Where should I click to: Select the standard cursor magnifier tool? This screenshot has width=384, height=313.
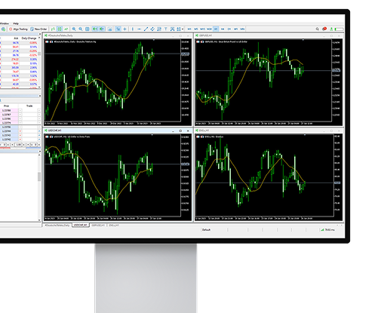click(118, 29)
